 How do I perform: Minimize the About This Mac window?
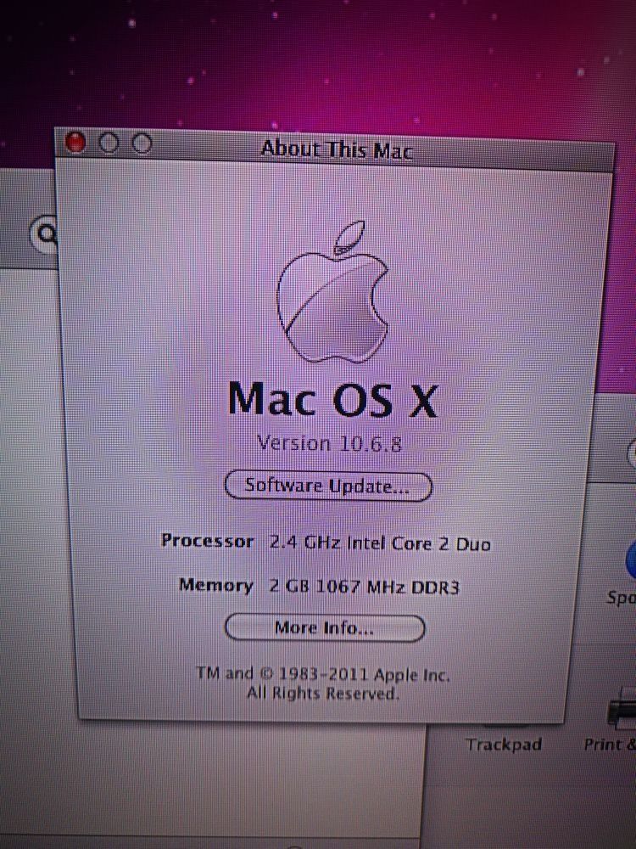click(109, 143)
